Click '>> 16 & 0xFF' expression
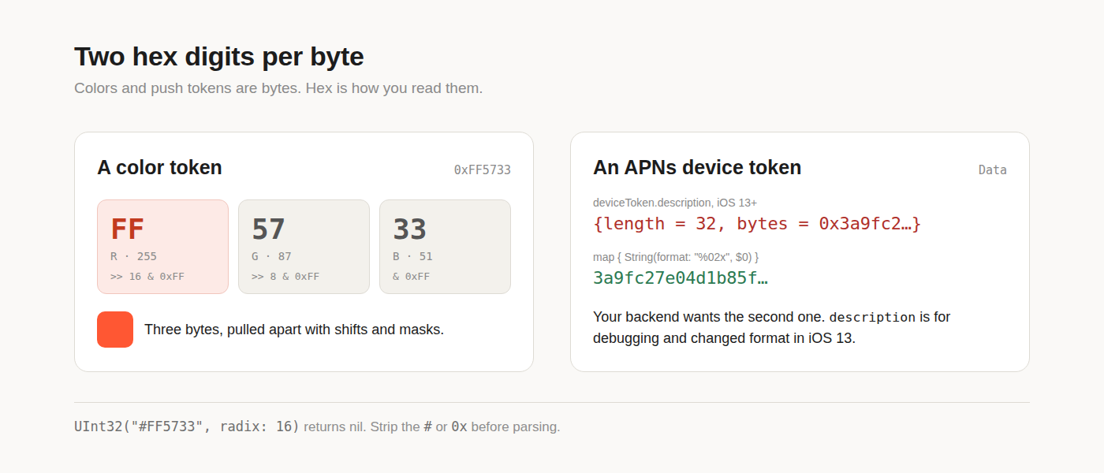 [x=147, y=277]
